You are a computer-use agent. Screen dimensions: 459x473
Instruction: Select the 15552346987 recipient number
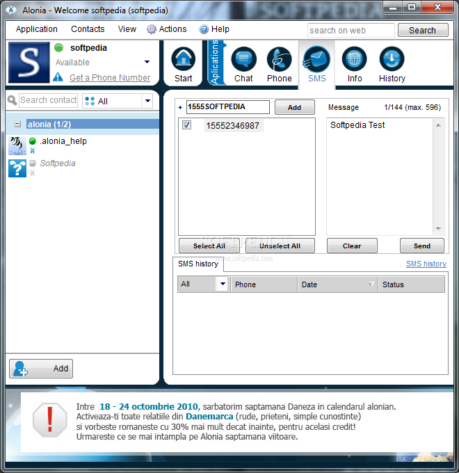pyautogui.click(x=232, y=125)
